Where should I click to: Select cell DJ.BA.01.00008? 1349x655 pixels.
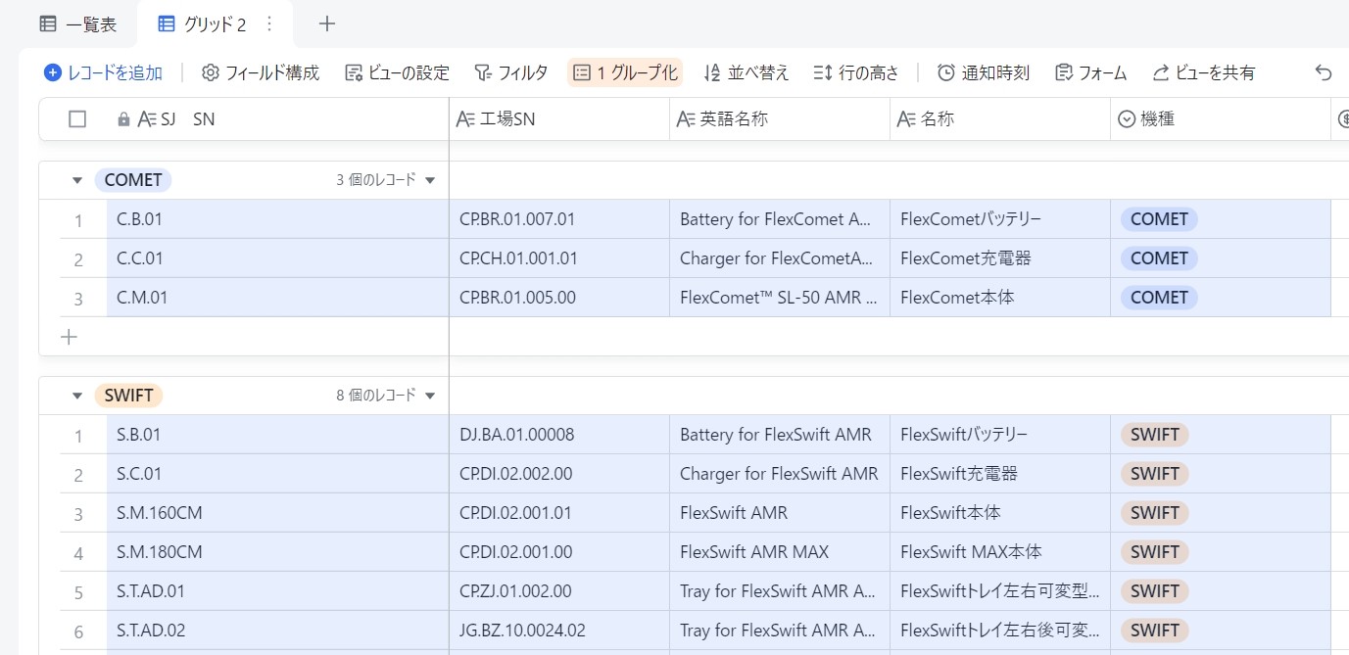point(559,435)
